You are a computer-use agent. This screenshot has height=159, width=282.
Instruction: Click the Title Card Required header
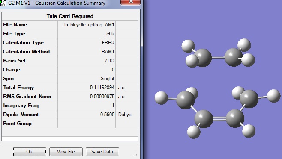pos(70,16)
